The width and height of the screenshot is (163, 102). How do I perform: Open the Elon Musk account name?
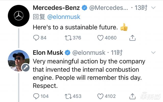pos(48,53)
